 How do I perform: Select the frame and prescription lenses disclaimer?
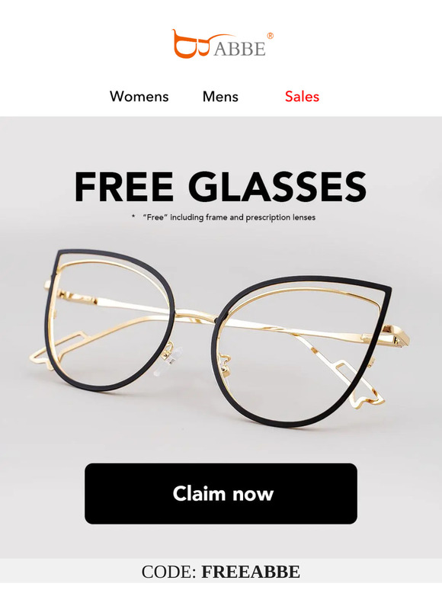point(229,217)
